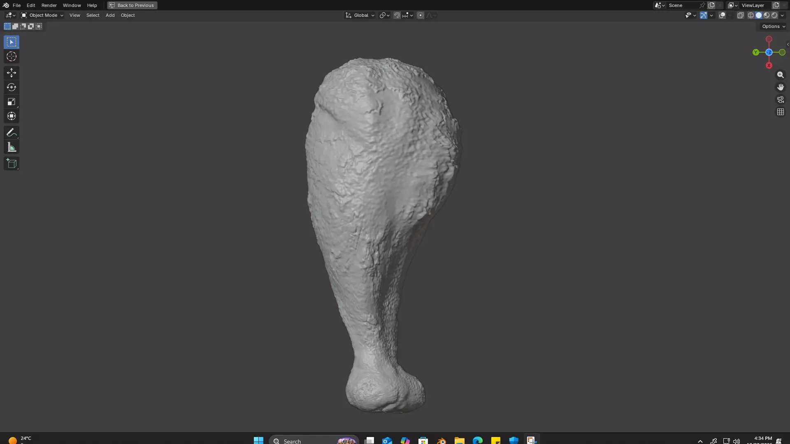Select the Annotate tool

12,132
